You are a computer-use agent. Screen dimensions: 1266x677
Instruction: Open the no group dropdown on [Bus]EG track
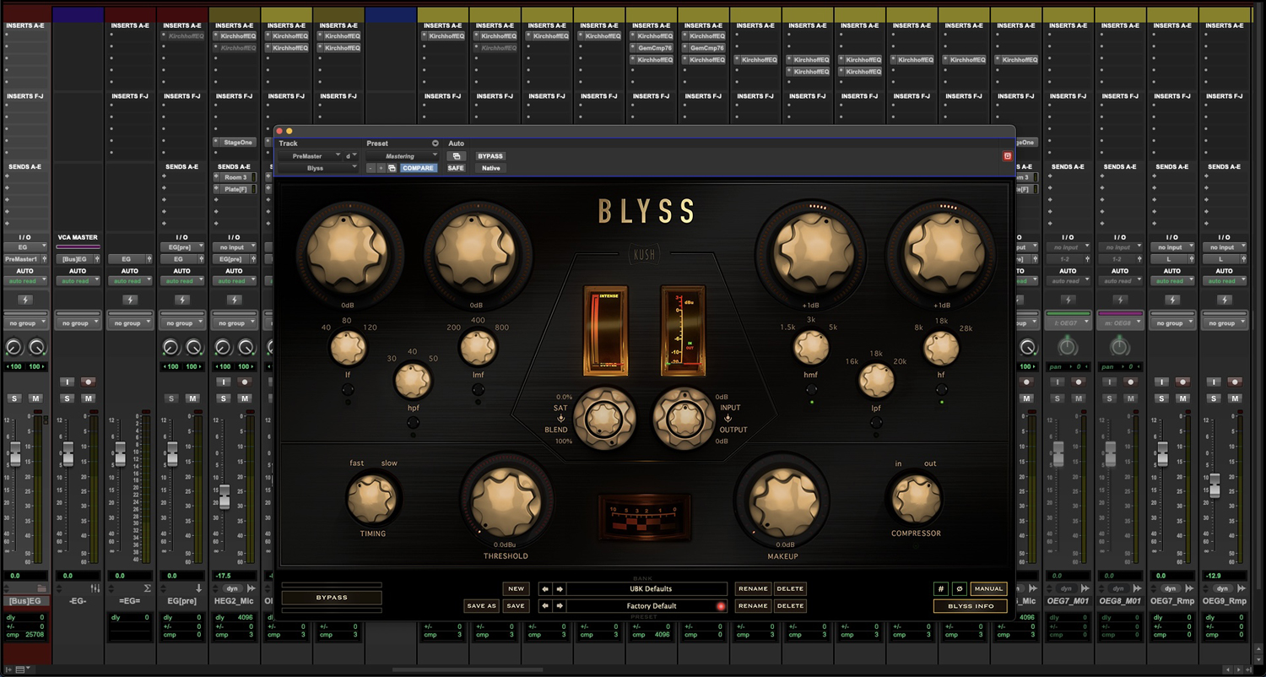pyautogui.click(x=25, y=323)
